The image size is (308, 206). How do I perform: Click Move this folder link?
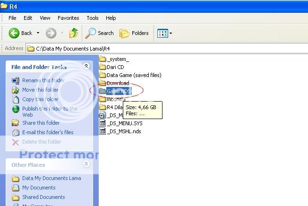point(40,90)
